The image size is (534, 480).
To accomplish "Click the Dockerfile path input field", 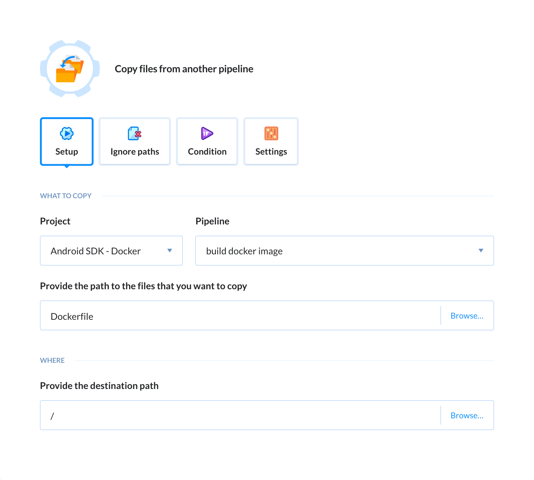I will click(x=218, y=315).
